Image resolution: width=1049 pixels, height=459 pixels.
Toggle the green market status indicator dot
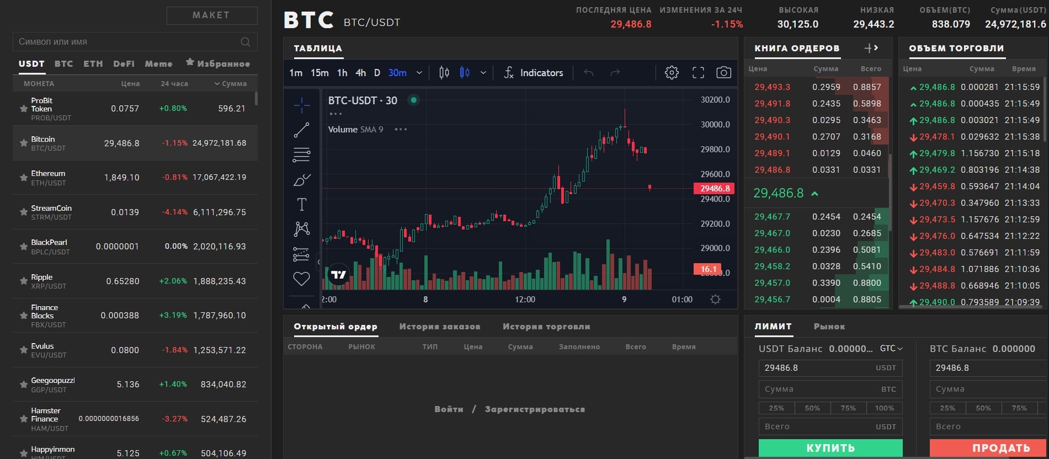[x=413, y=100]
